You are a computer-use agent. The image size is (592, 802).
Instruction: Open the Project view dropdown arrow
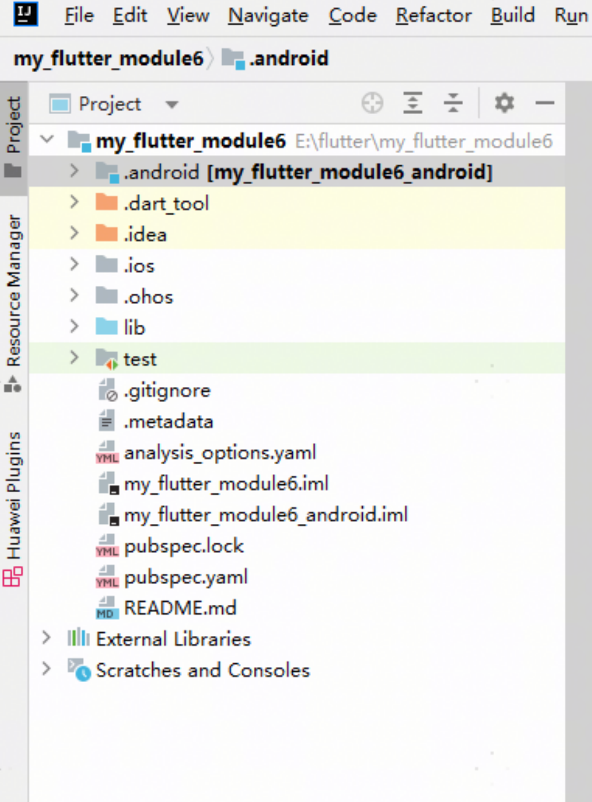click(171, 104)
